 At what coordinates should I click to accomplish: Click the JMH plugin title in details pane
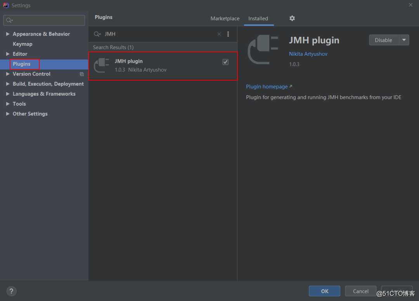pyautogui.click(x=314, y=40)
